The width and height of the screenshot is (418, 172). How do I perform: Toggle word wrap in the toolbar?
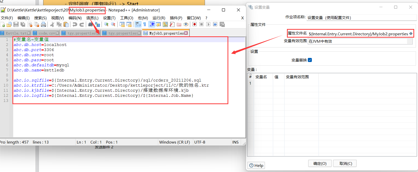(x=138, y=24)
